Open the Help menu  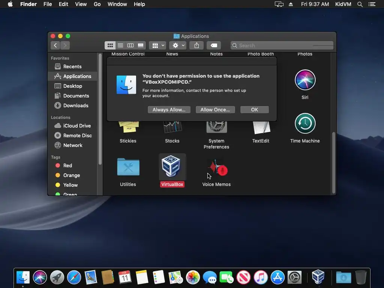click(x=139, y=4)
